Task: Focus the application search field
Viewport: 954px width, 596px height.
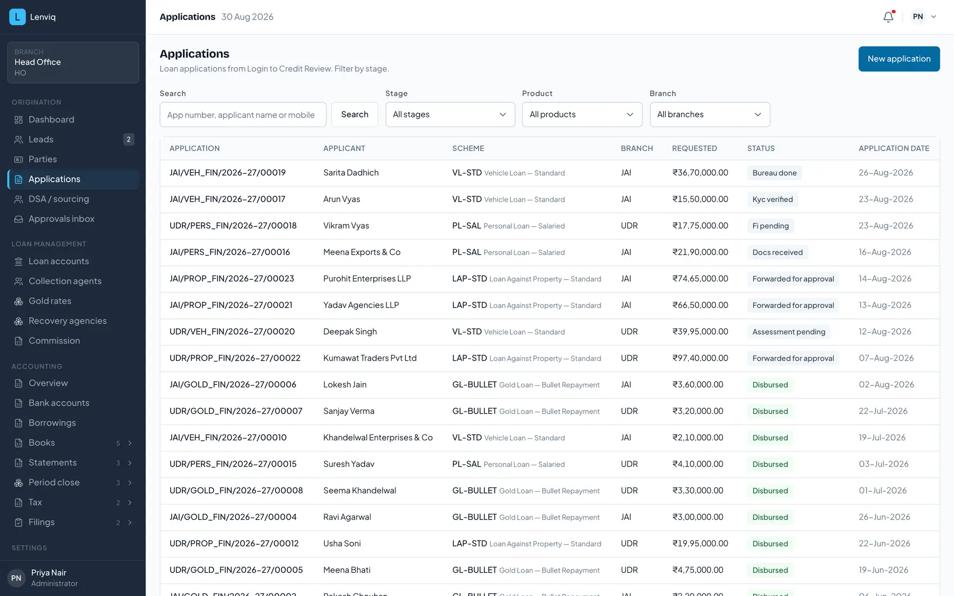Action: (x=243, y=114)
